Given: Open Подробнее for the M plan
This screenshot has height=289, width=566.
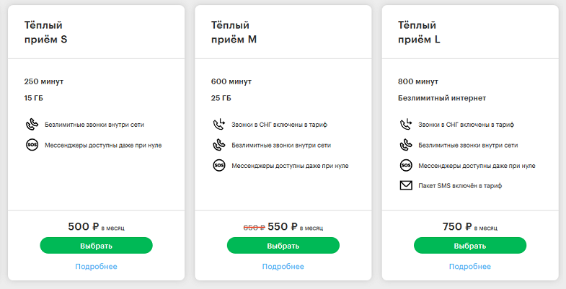Looking at the screenshot, I should 283,266.
